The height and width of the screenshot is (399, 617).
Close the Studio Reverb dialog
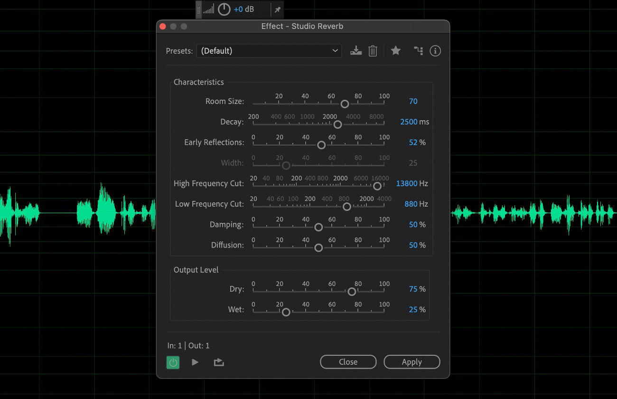click(x=348, y=361)
